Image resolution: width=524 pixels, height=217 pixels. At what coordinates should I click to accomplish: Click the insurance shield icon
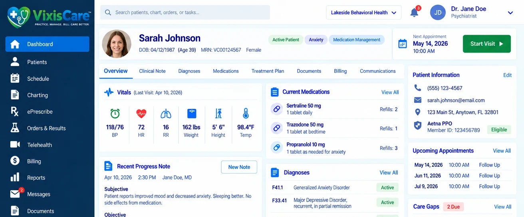point(418,126)
